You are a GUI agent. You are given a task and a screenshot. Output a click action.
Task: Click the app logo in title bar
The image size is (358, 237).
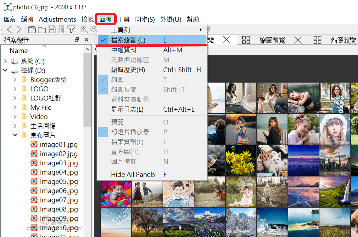coord(8,7)
